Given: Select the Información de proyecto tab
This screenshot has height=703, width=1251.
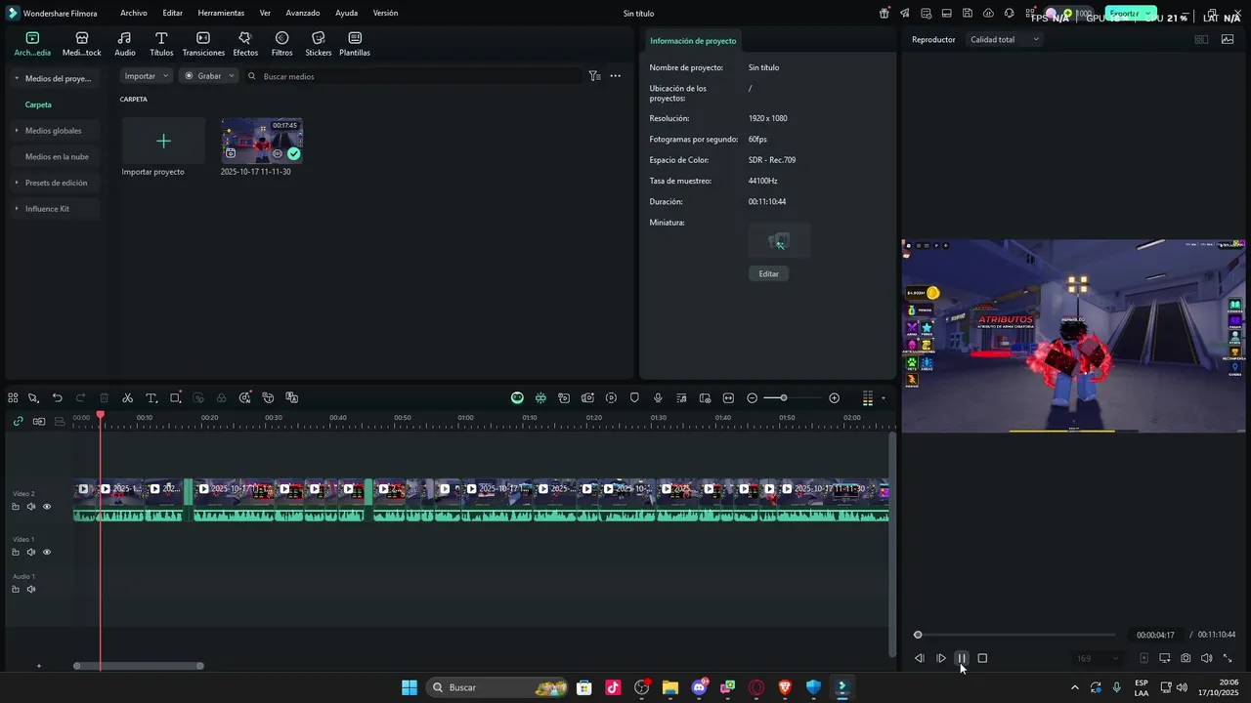Looking at the screenshot, I should (x=693, y=40).
